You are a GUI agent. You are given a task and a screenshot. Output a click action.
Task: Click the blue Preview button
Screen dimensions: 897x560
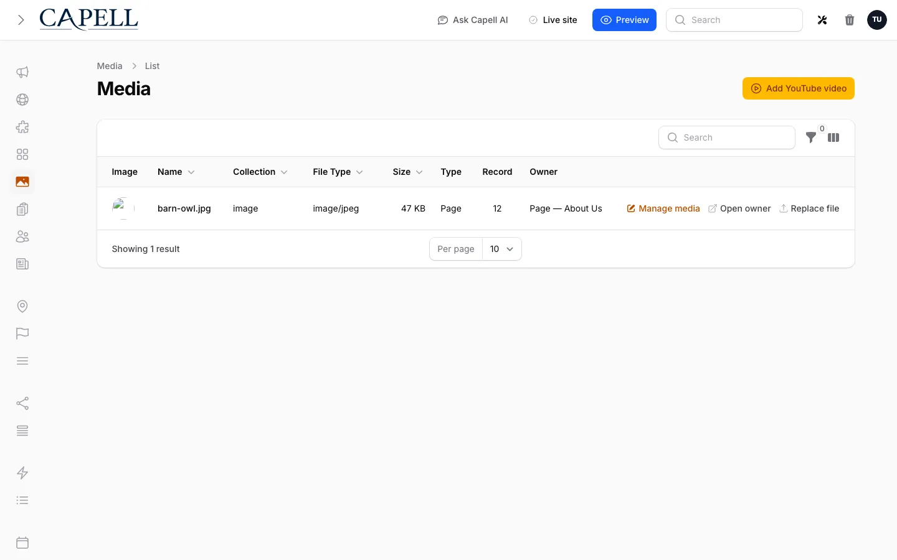pos(624,20)
